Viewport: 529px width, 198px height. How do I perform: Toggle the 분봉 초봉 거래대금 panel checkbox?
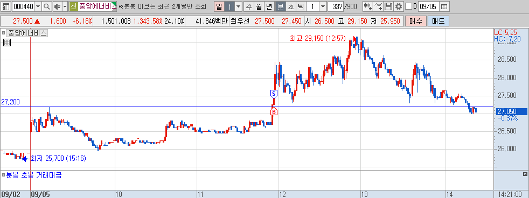[x=3, y=175]
